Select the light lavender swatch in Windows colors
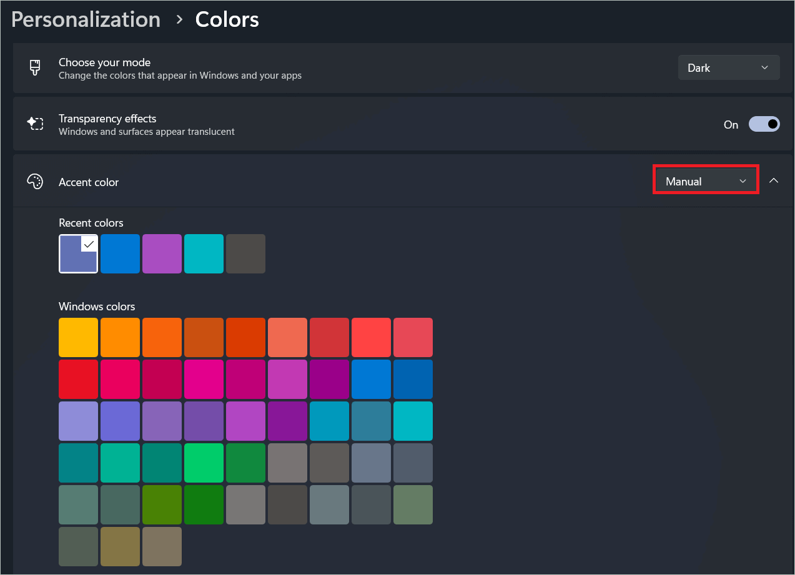 [78, 421]
